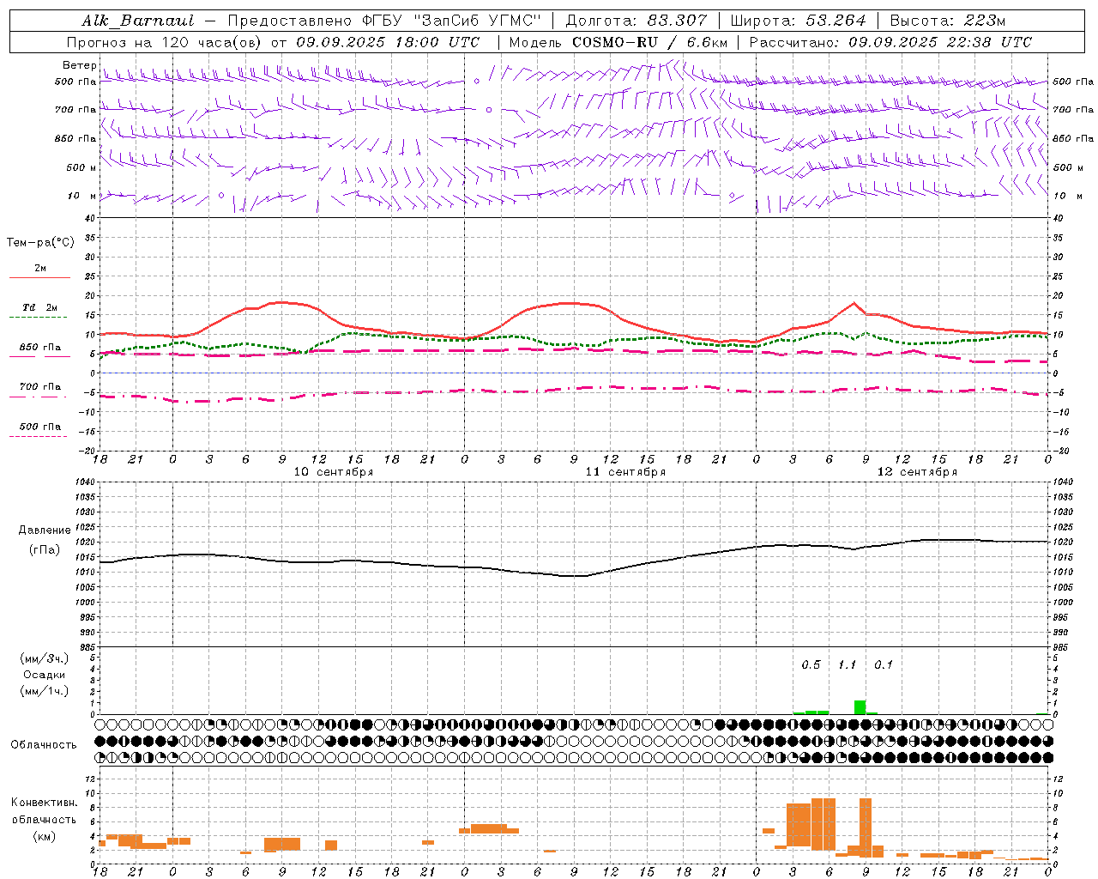Click the forecast start "09.09.2025 18:00 UTC"
The height and width of the screenshot is (879, 1098).
coord(388,42)
